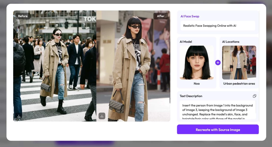This screenshot has width=272, height=147.
Task: Click the AI Locations heading
Action: [x=231, y=42]
